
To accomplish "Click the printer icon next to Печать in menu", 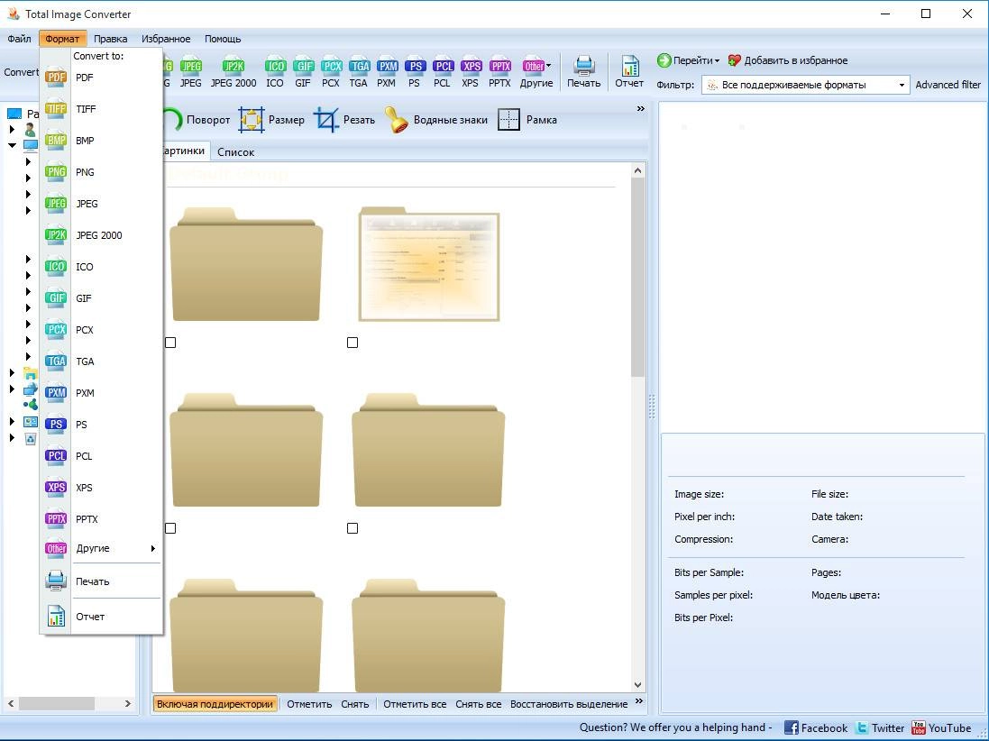I will point(56,581).
